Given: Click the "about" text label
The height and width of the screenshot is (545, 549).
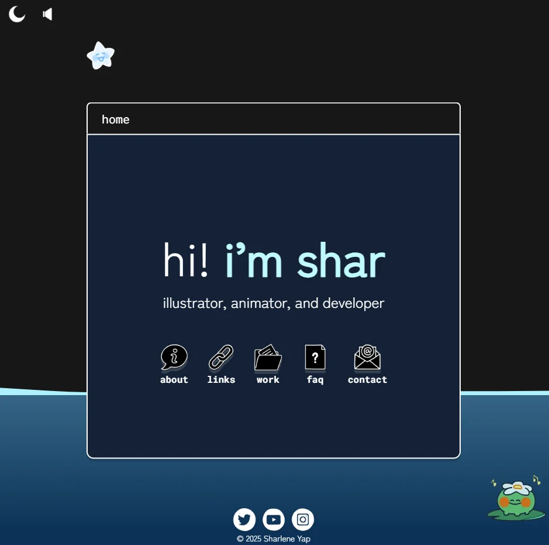Looking at the screenshot, I should click(x=174, y=380).
